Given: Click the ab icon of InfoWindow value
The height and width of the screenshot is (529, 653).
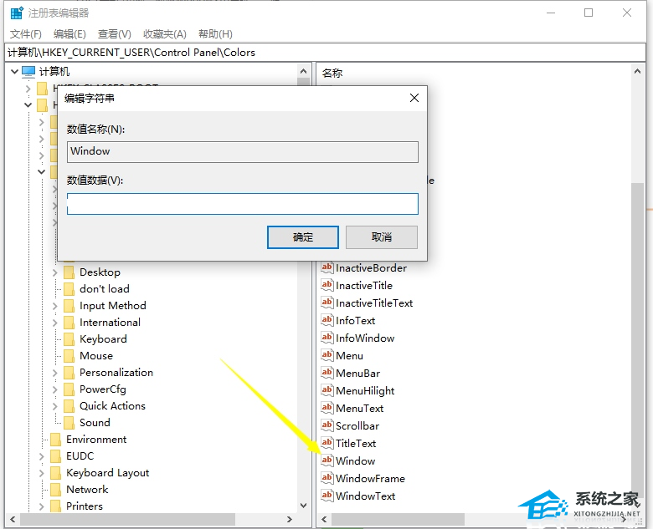Looking at the screenshot, I should [x=327, y=338].
